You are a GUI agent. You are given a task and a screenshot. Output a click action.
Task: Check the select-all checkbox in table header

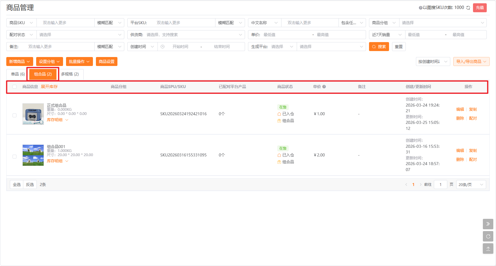14,87
